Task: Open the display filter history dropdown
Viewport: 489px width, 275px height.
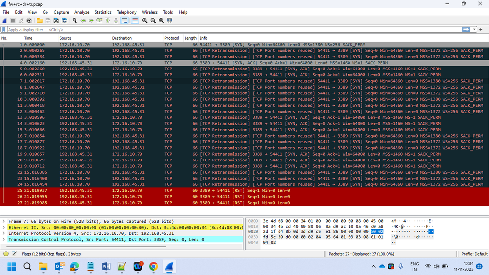Action: [x=474, y=30]
